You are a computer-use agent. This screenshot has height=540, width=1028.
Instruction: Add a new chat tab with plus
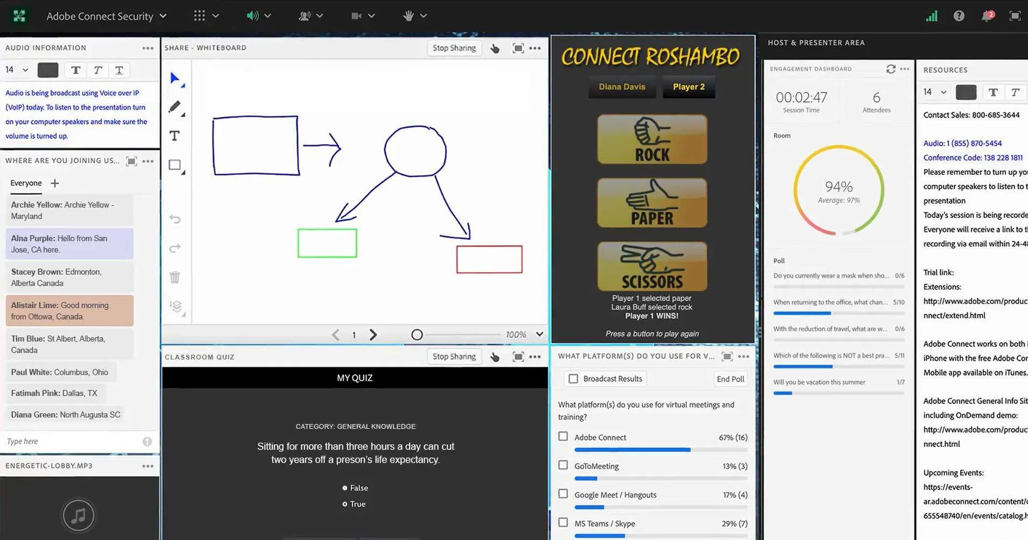tap(55, 183)
